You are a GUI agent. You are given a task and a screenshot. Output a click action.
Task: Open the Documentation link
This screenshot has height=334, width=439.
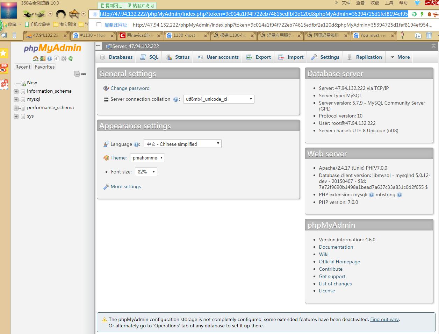336,247
